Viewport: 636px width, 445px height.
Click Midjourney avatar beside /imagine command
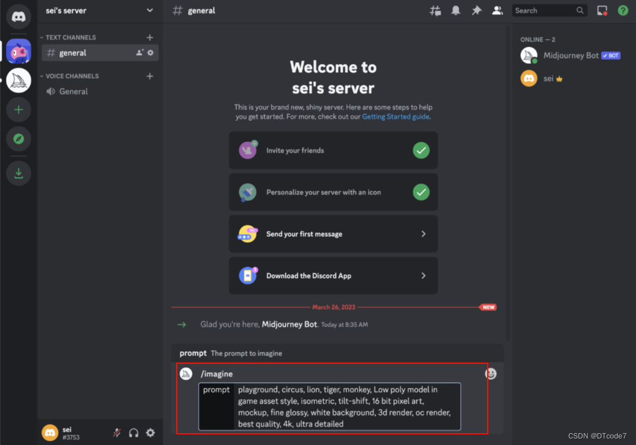(186, 374)
